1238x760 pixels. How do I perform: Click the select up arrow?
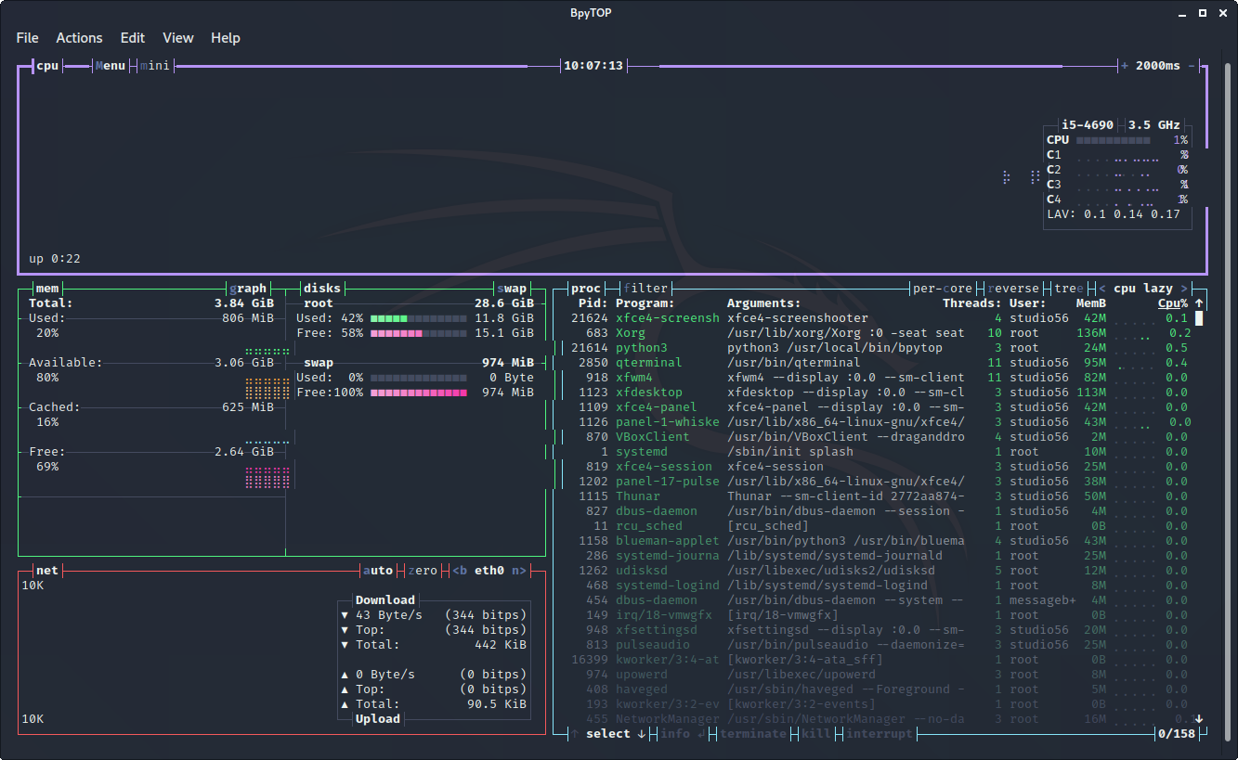[575, 734]
